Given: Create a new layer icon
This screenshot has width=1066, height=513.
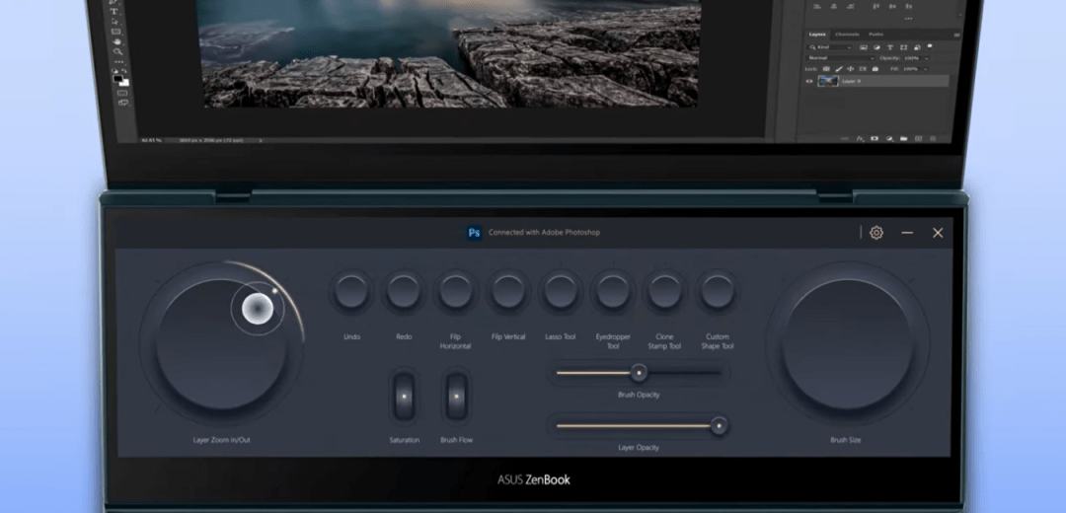Looking at the screenshot, I should [x=919, y=139].
